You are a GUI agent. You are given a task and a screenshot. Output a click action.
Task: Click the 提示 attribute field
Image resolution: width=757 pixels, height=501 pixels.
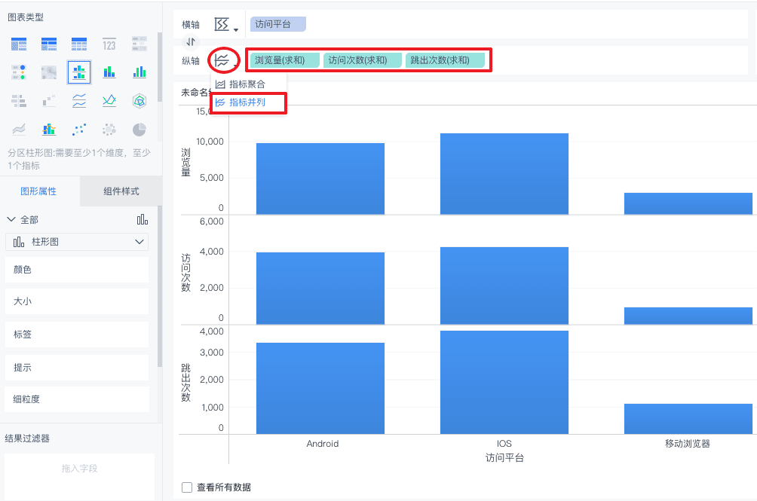[x=77, y=368]
